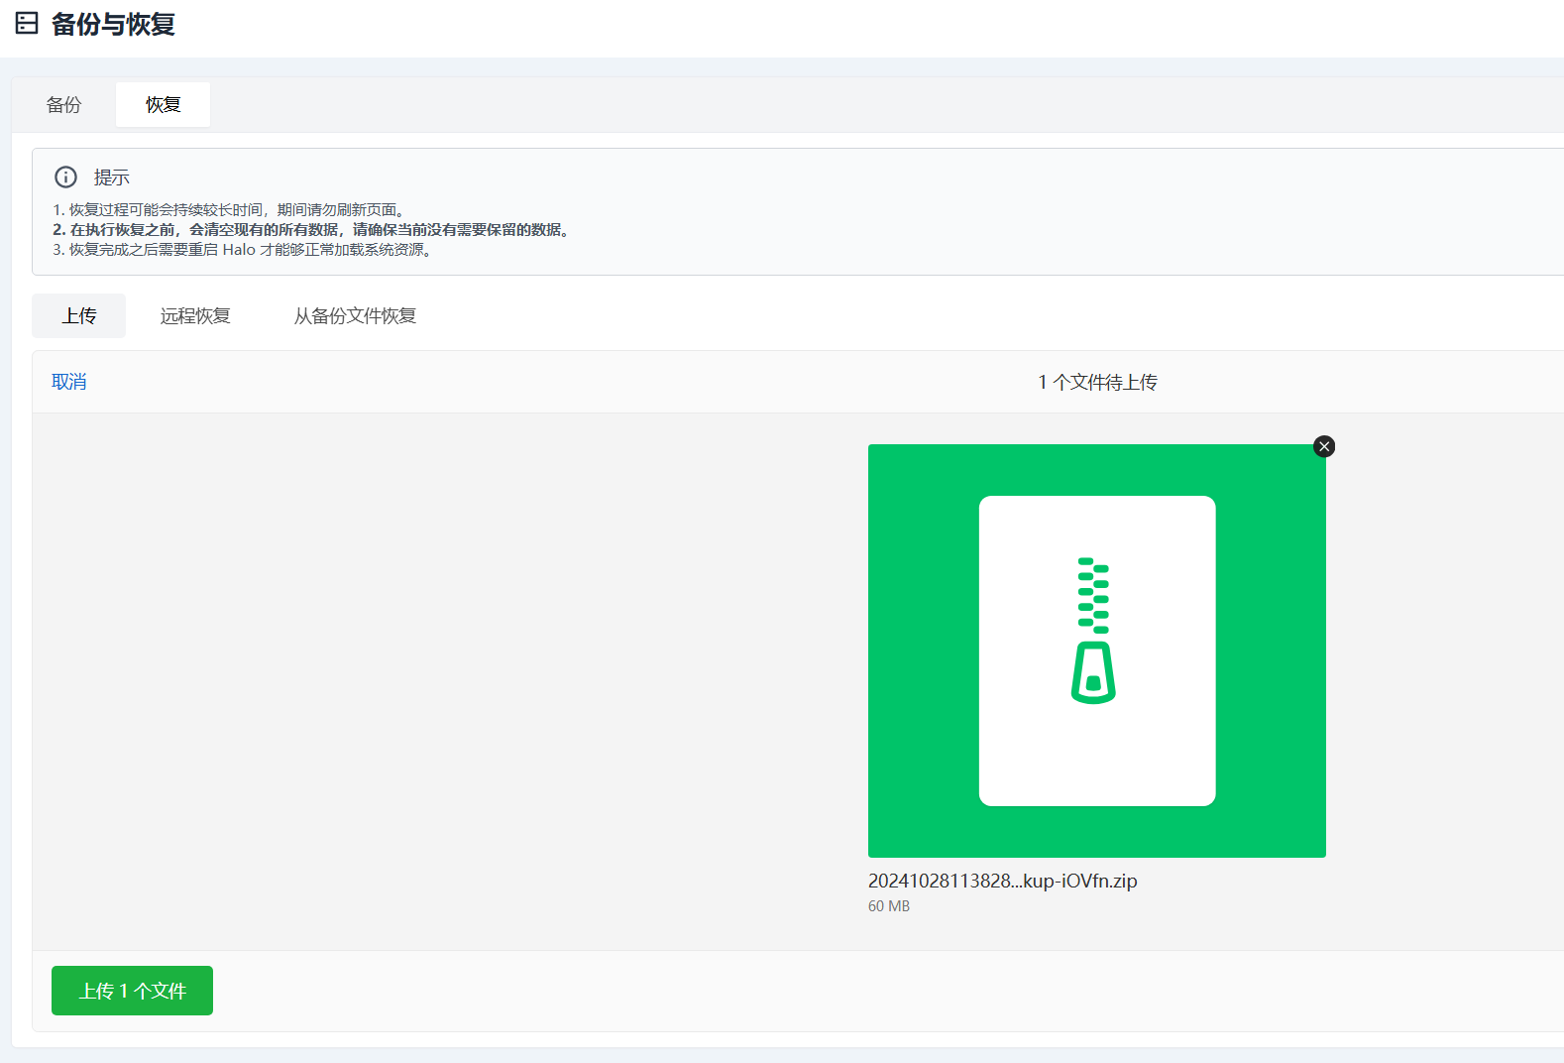Click the hint about restarting Halo
This screenshot has width=1564, height=1063.
click(243, 250)
